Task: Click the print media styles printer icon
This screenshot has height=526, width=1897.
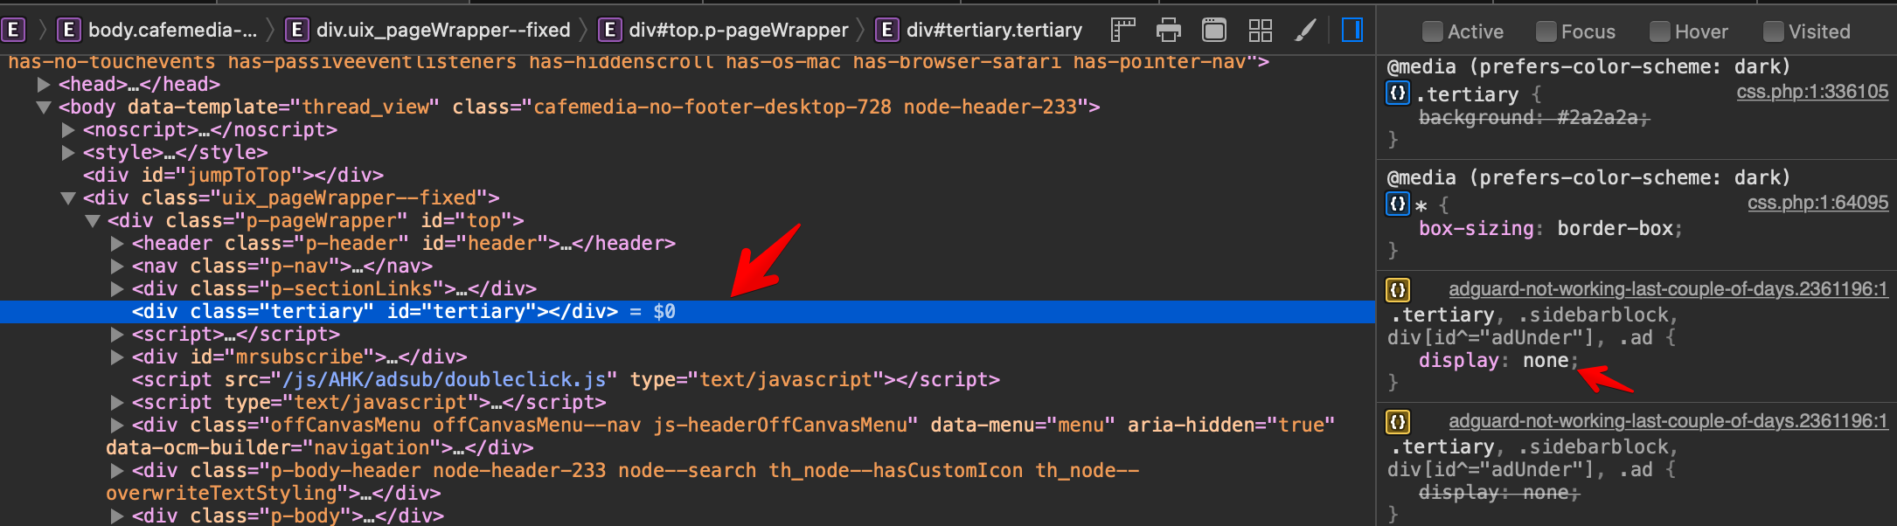Action: coord(1169,31)
